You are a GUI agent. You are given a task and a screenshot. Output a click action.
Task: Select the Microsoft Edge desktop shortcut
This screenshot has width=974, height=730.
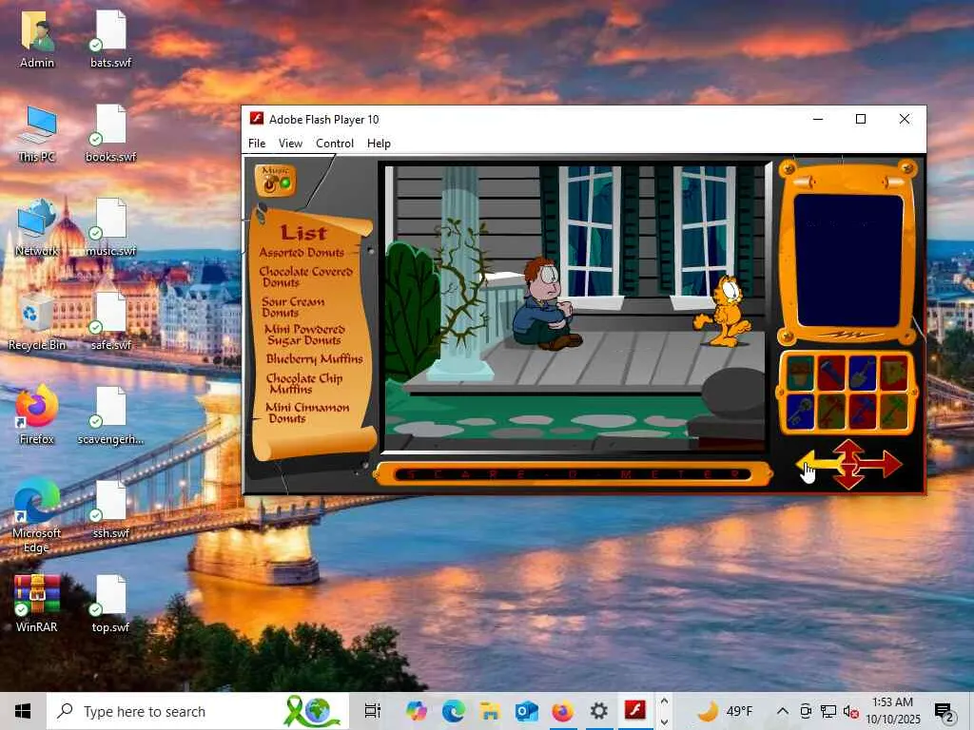37,516
